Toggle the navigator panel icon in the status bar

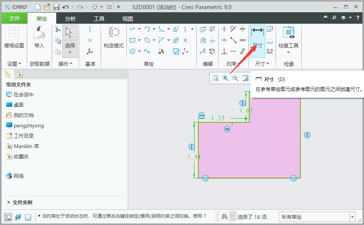pyautogui.click(x=8, y=217)
